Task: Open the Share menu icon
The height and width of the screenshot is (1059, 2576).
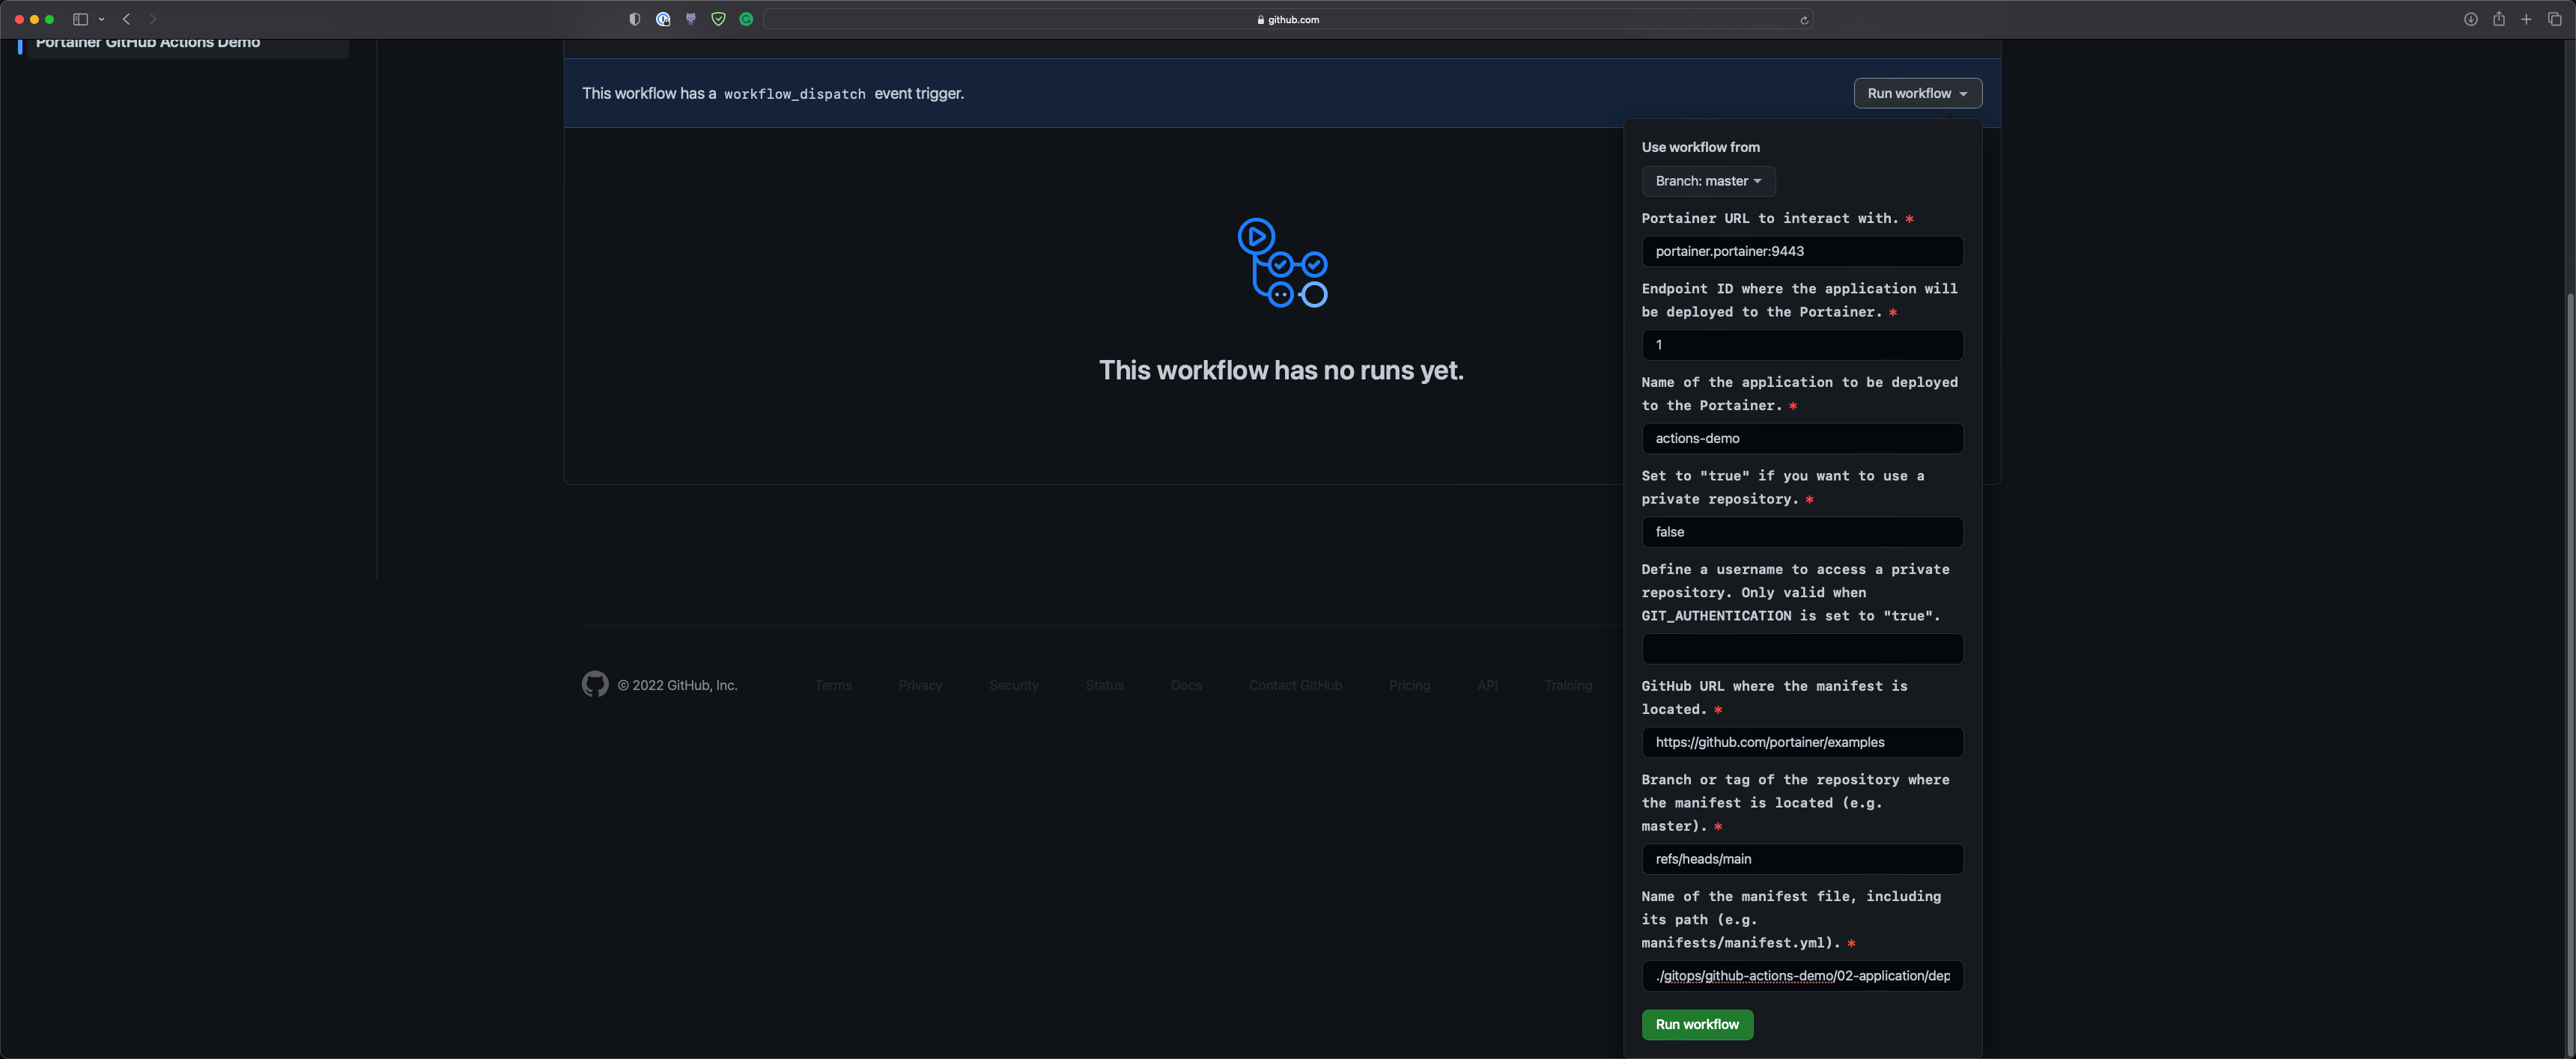Action: [2498, 19]
